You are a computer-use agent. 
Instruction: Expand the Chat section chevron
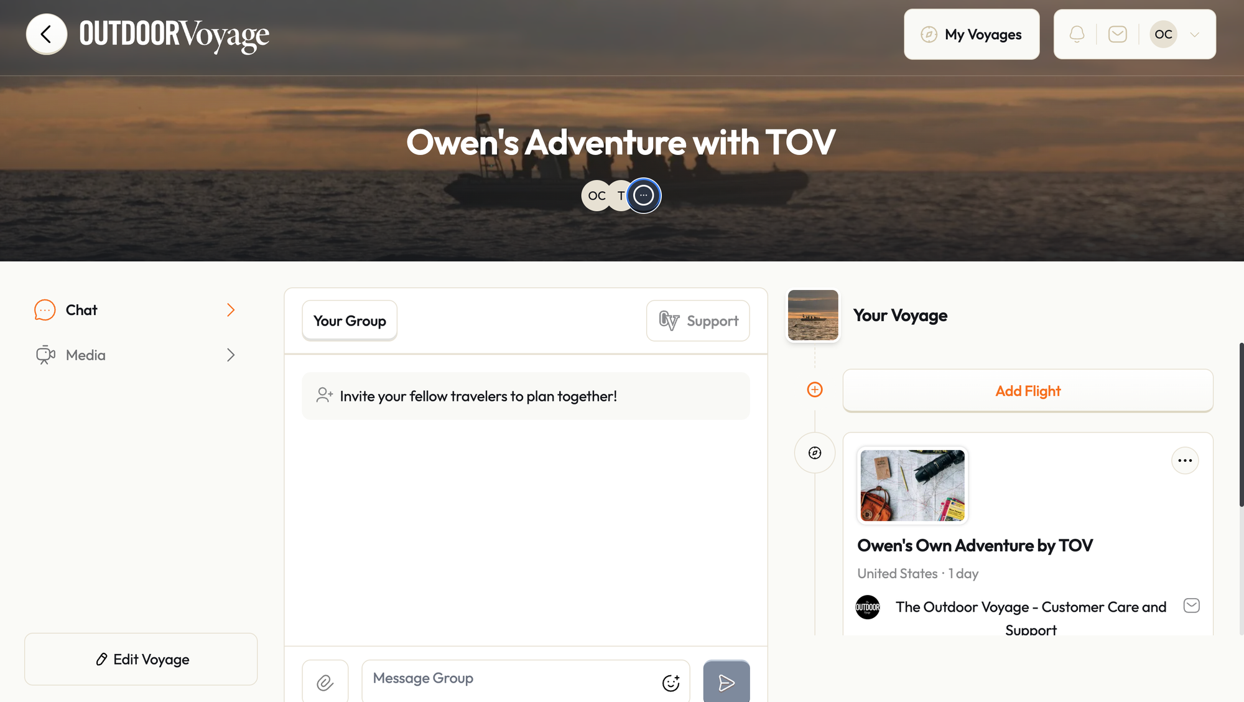point(231,310)
